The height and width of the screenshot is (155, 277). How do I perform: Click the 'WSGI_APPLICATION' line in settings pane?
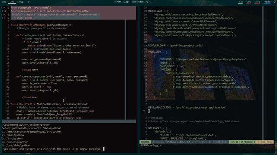click(x=187, y=108)
